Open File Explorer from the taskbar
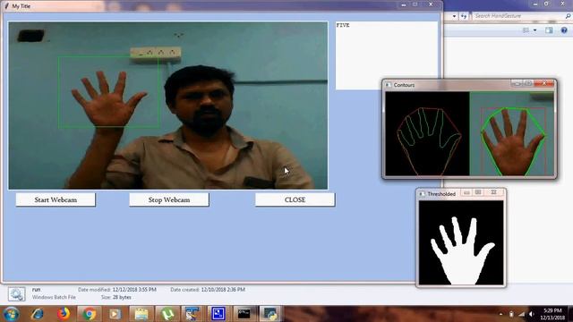Viewport: 573px width, 322px height. [141, 314]
